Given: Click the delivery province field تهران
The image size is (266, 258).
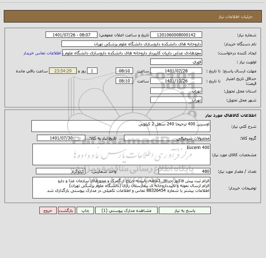Looking at the screenshot, I should coord(176,91).
